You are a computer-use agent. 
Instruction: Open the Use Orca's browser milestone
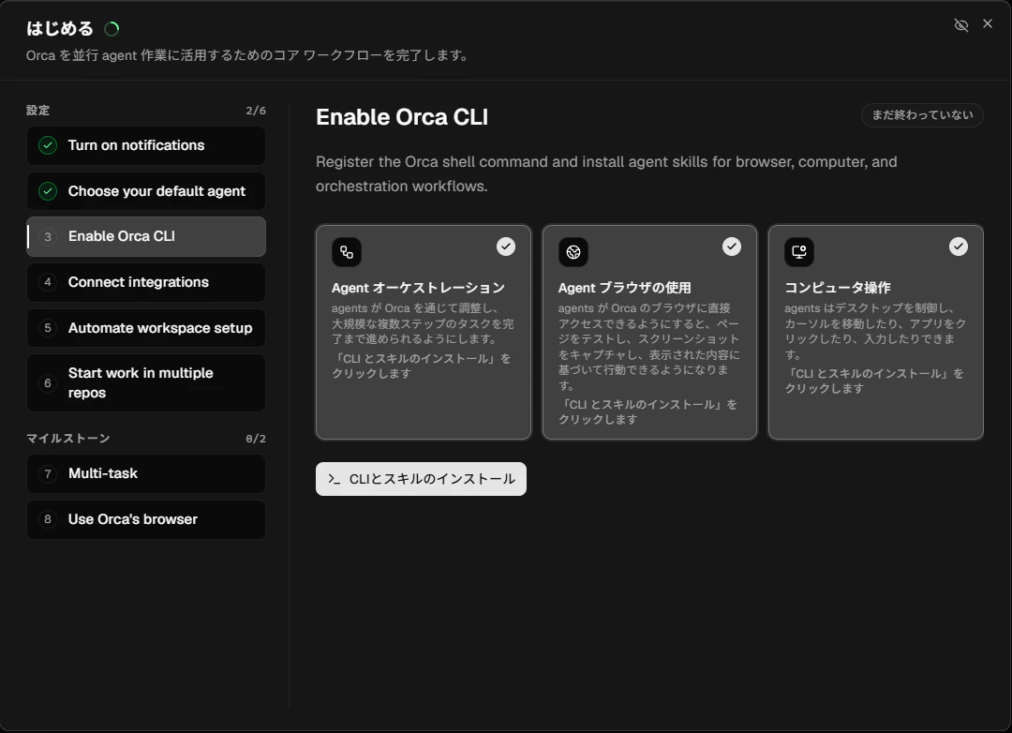pos(146,519)
